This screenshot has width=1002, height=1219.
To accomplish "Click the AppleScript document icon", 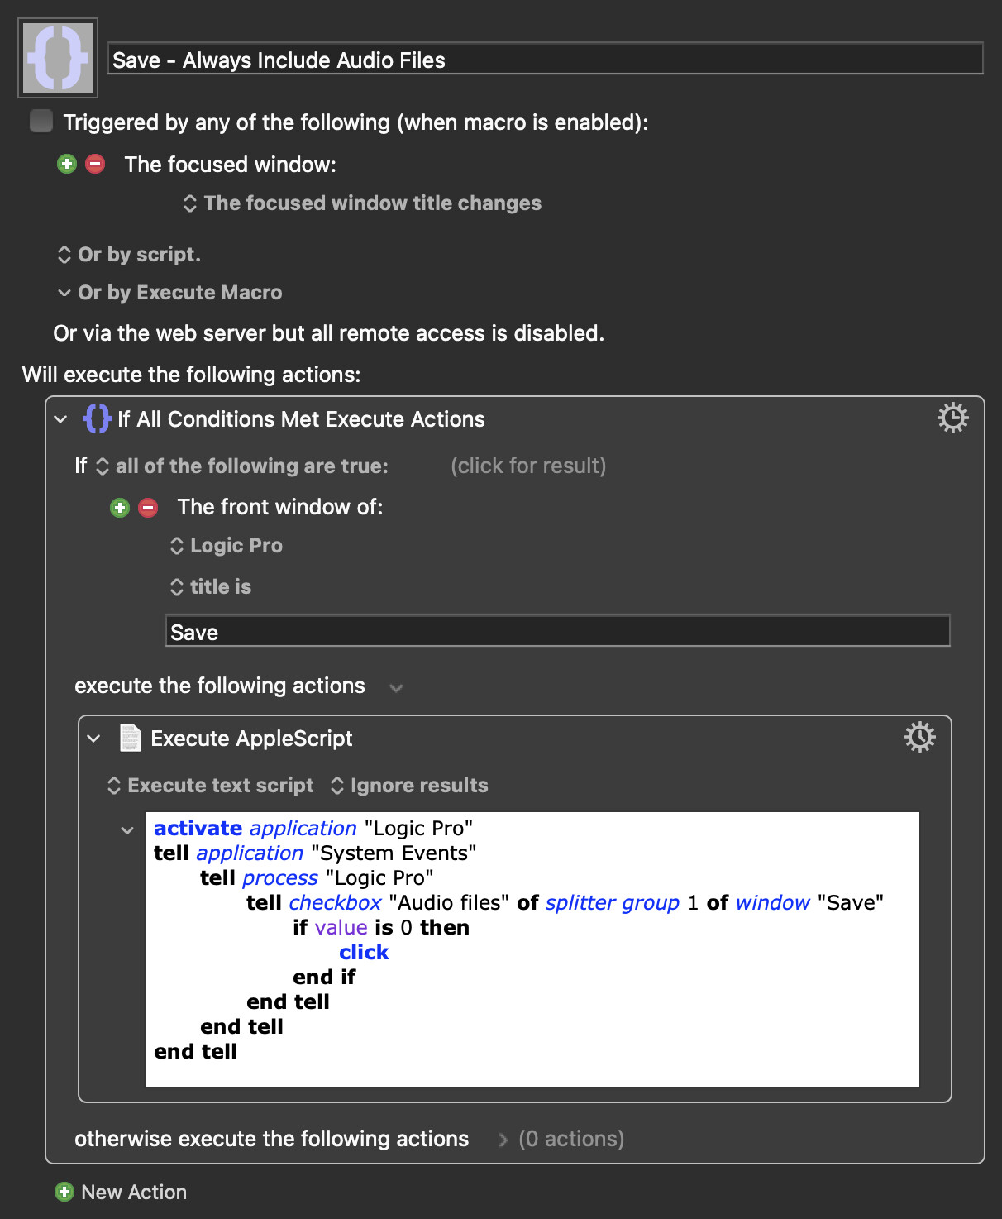I will (130, 738).
